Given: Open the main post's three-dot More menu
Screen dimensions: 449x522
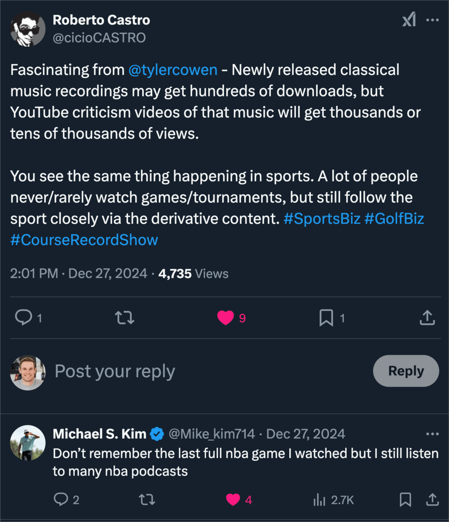Looking at the screenshot, I should coord(432,20).
